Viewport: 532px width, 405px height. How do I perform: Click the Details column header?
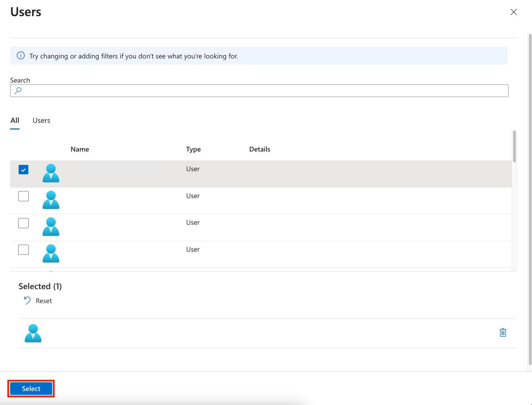click(x=260, y=149)
